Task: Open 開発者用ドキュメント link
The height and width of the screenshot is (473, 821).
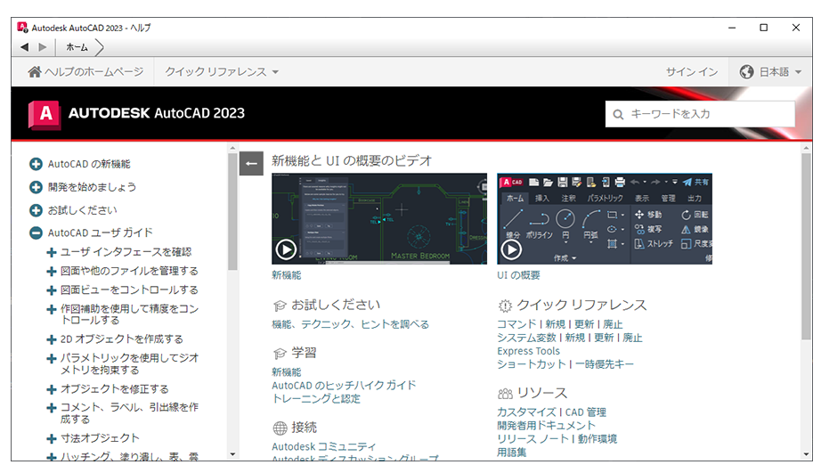Action: coord(546,425)
